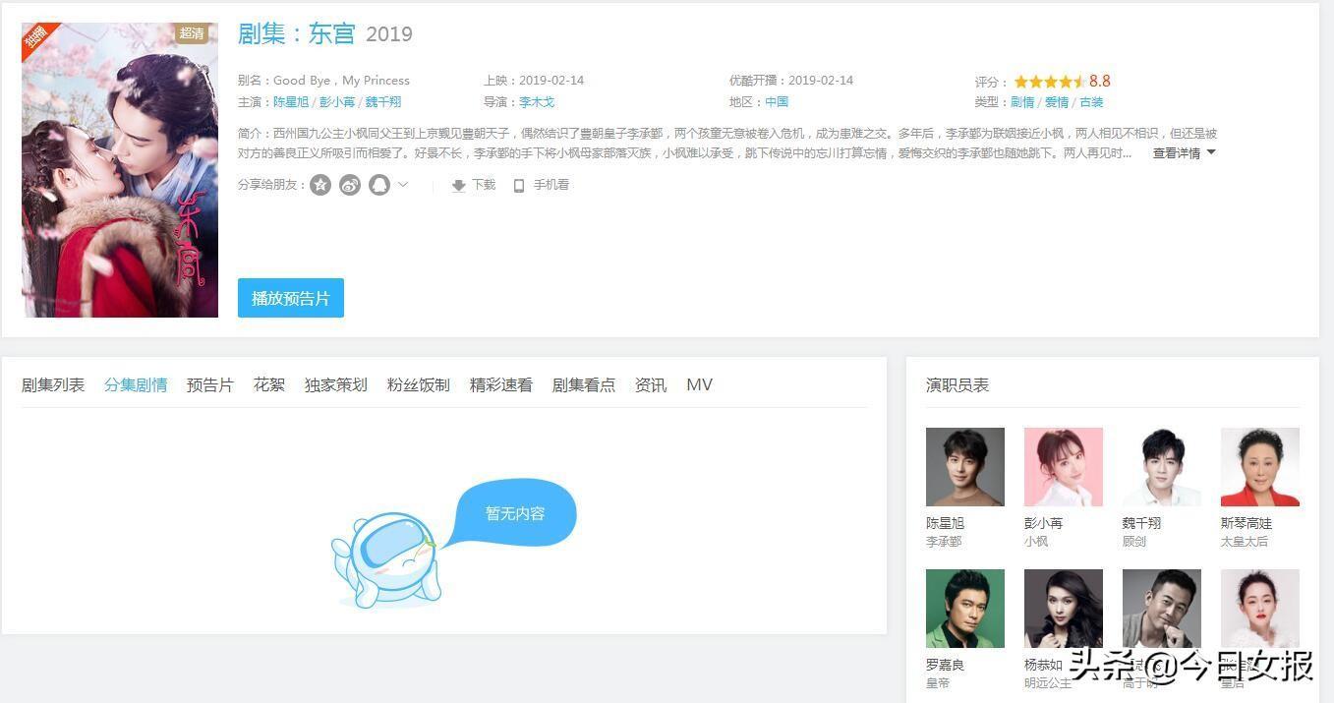
Task: Select the 花絮 tab
Action: click(269, 384)
